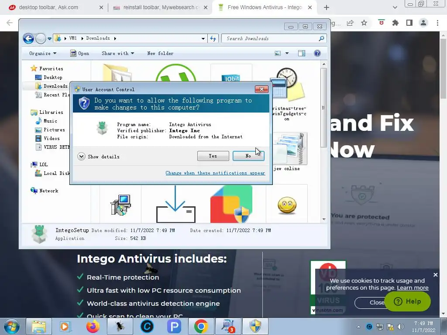447x335 pixels.
Task: Click Yes in User Account Control dialog
Action: point(213,156)
